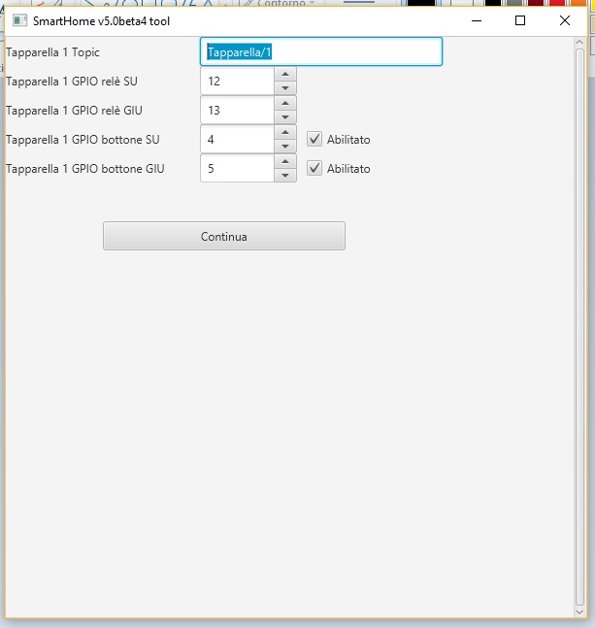This screenshot has height=628, width=595.
Task: Focus the GPIO bottone SU number field
Action: click(238, 140)
